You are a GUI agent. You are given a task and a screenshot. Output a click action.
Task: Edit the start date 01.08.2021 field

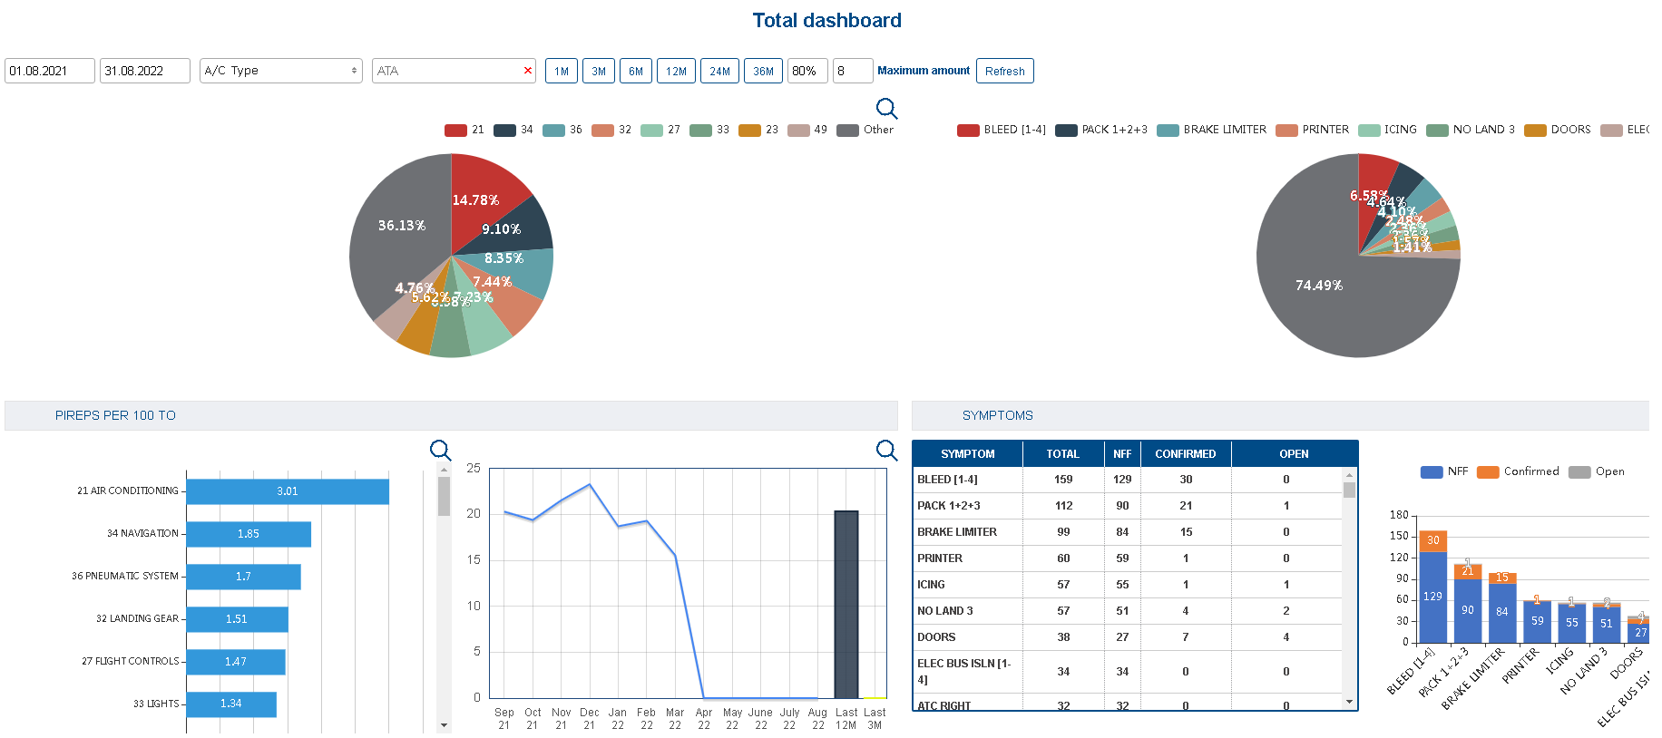click(50, 71)
